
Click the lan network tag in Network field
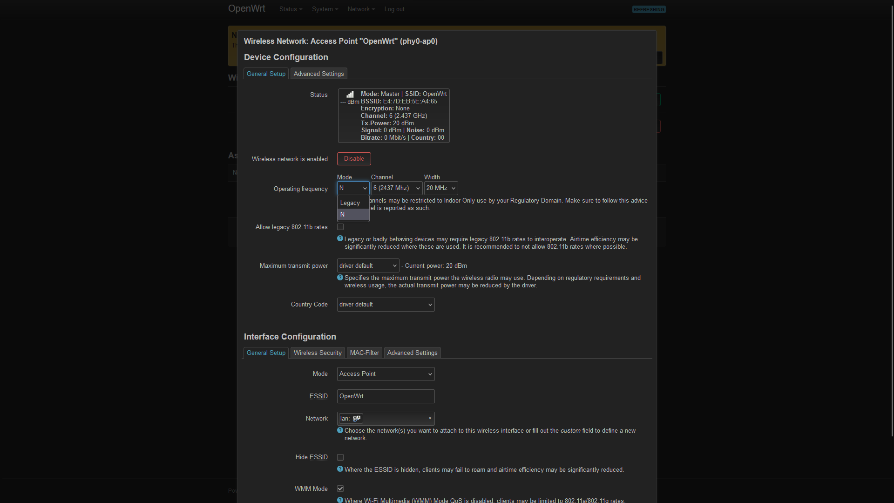(351, 419)
